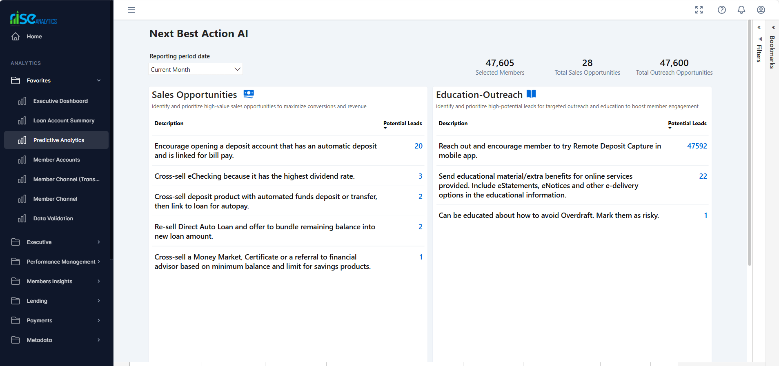
Task: Expand the Filters pane arrow
Action: click(x=759, y=27)
